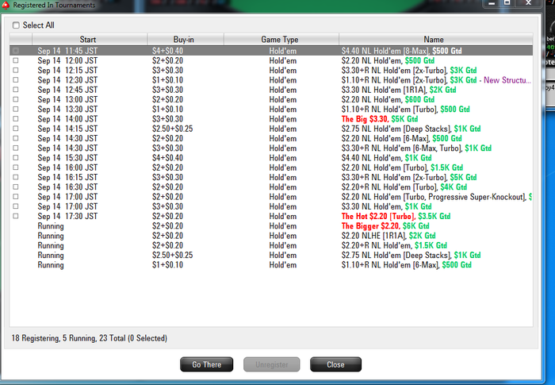The width and height of the screenshot is (555, 385).
Task: Check the box for 15:30 JST tournament
Action: (x=16, y=158)
